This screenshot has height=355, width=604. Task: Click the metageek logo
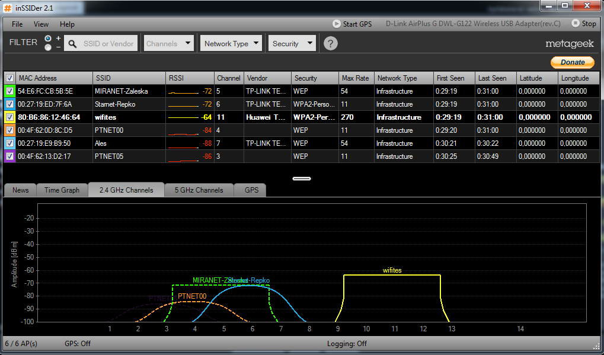[570, 44]
